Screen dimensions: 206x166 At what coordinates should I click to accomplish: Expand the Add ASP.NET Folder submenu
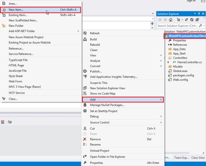tap(41, 31)
